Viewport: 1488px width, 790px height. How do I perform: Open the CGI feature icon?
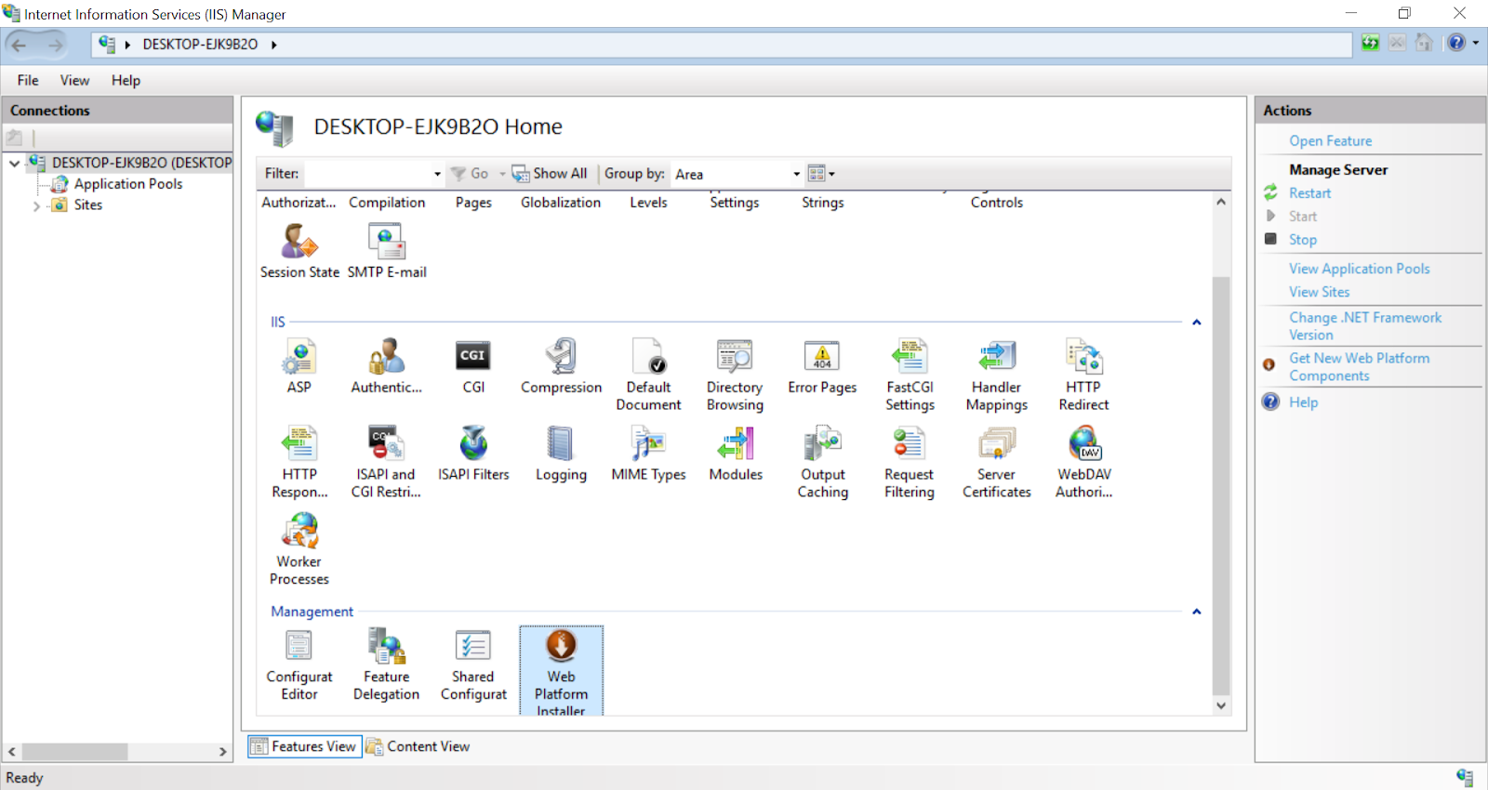tap(473, 366)
